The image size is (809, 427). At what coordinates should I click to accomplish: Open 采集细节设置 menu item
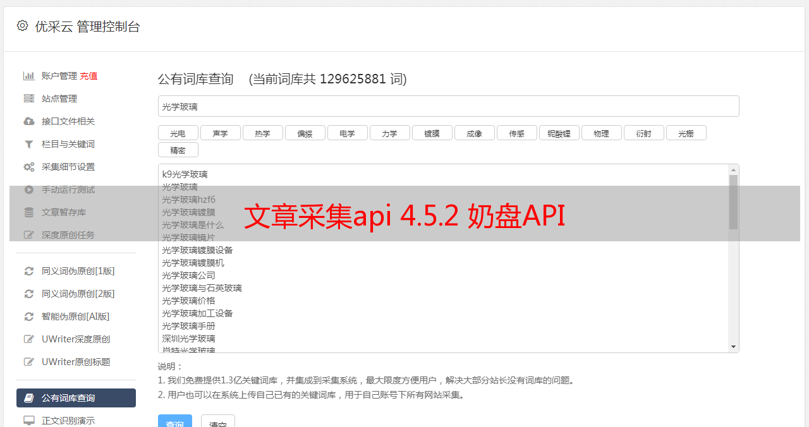68,167
